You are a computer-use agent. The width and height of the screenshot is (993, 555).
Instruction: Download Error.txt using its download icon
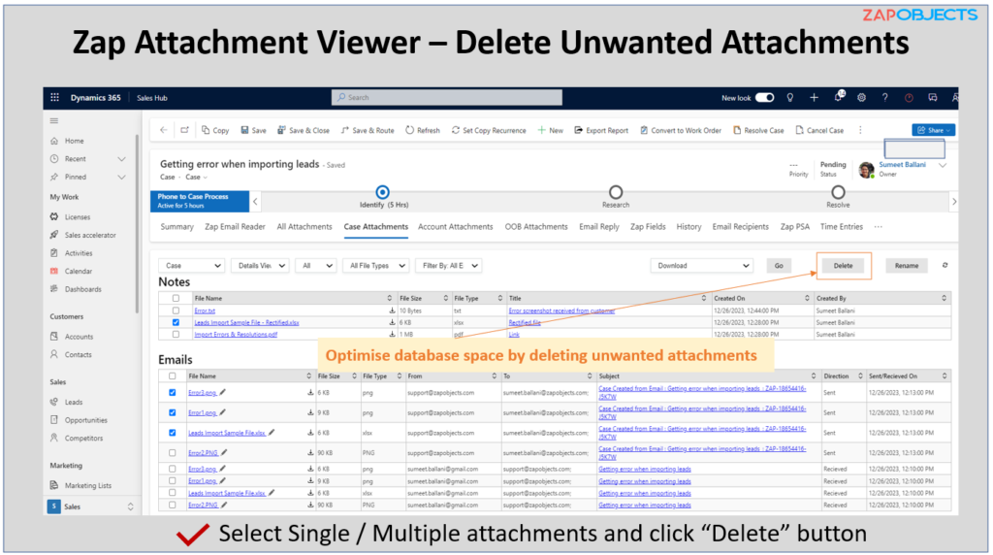392,310
